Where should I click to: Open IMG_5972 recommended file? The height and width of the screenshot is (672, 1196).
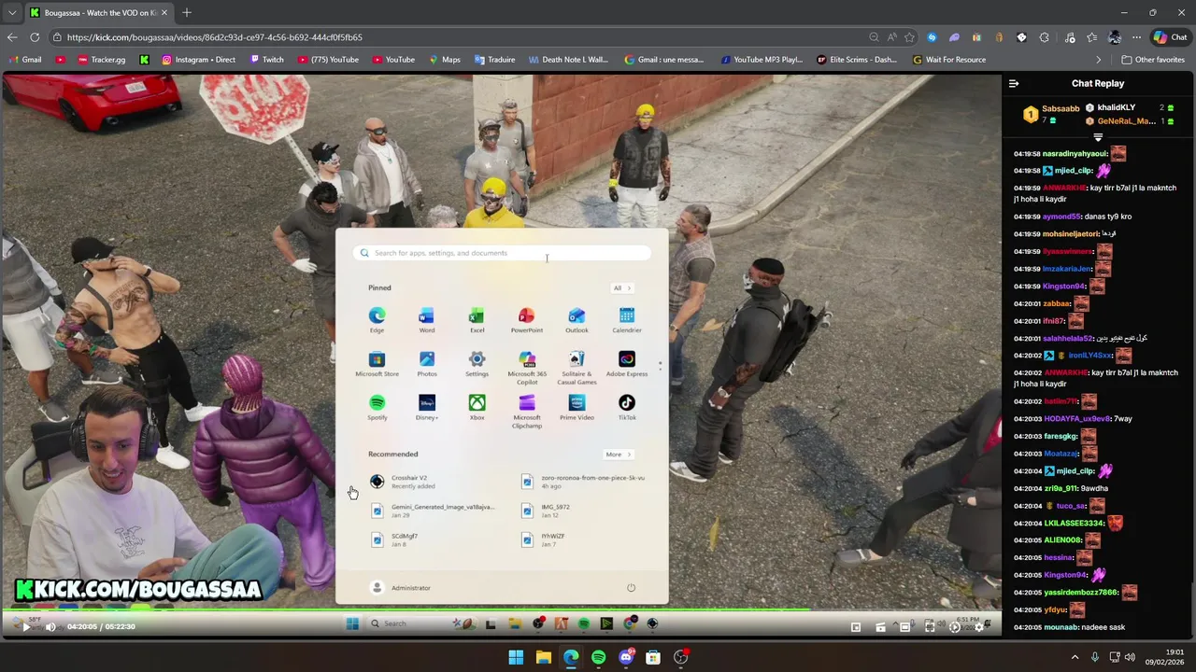(x=547, y=511)
